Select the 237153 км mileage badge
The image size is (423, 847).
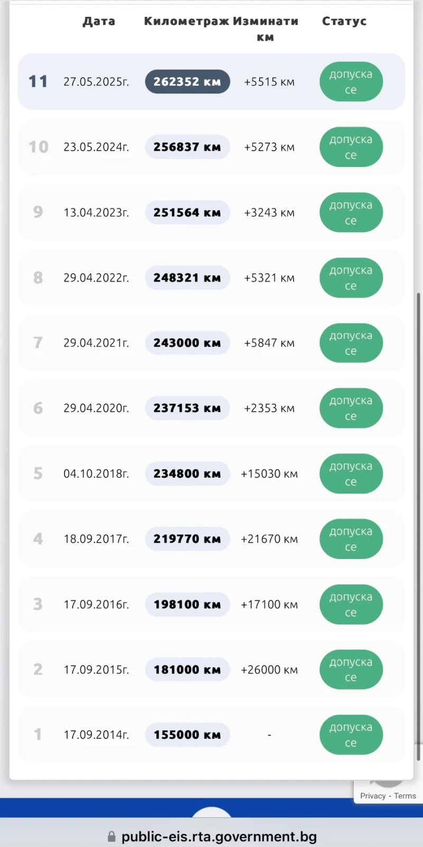(187, 408)
